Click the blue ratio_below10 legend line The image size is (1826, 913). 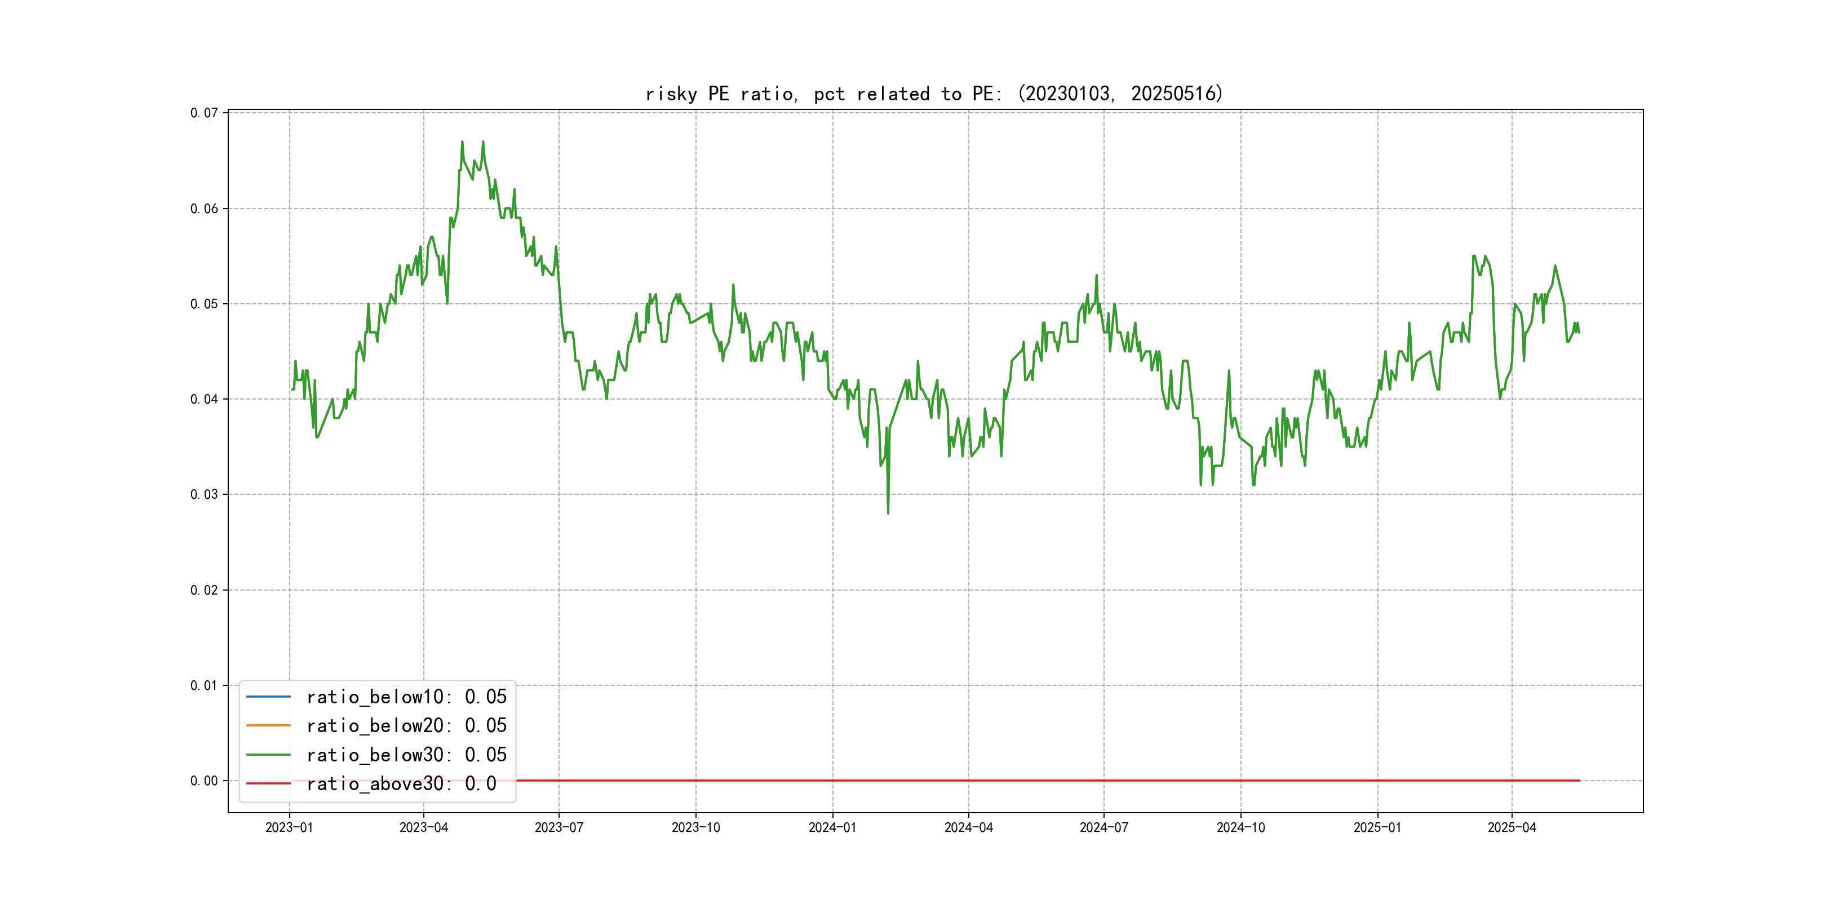268,697
